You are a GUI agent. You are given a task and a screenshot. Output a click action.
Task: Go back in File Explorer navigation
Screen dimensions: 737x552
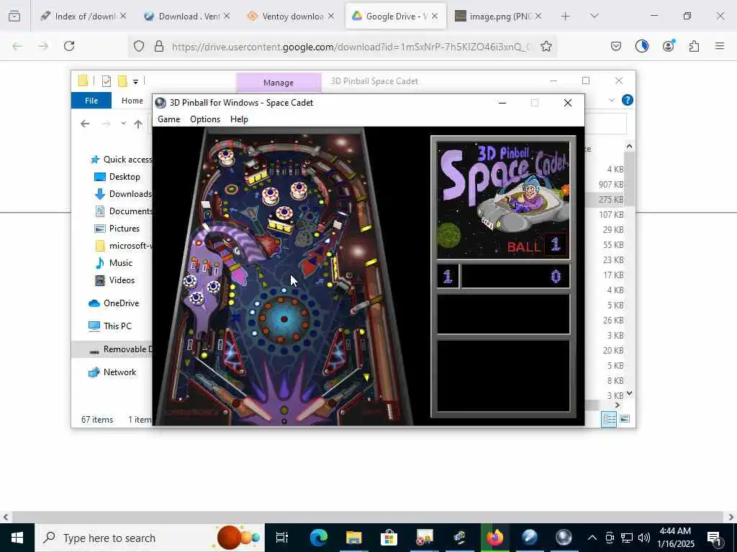pos(85,124)
